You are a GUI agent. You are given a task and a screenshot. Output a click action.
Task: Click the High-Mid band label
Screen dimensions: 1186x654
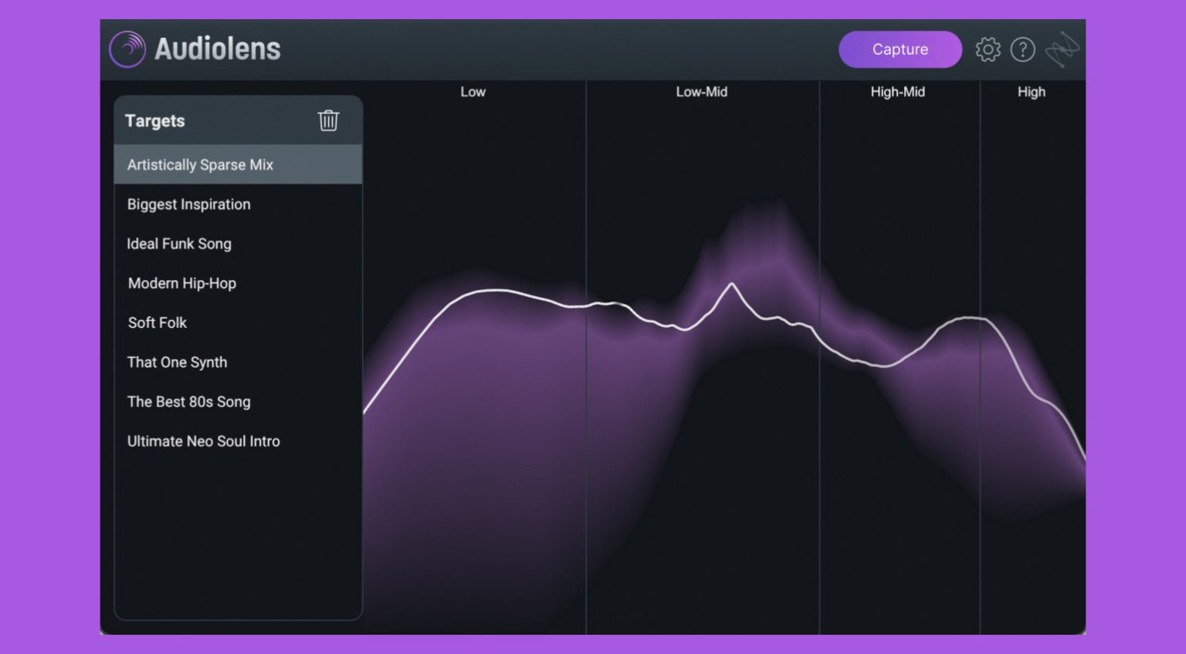[x=897, y=92]
